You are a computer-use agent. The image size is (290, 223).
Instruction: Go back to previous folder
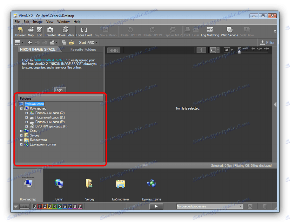click(x=30, y=43)
